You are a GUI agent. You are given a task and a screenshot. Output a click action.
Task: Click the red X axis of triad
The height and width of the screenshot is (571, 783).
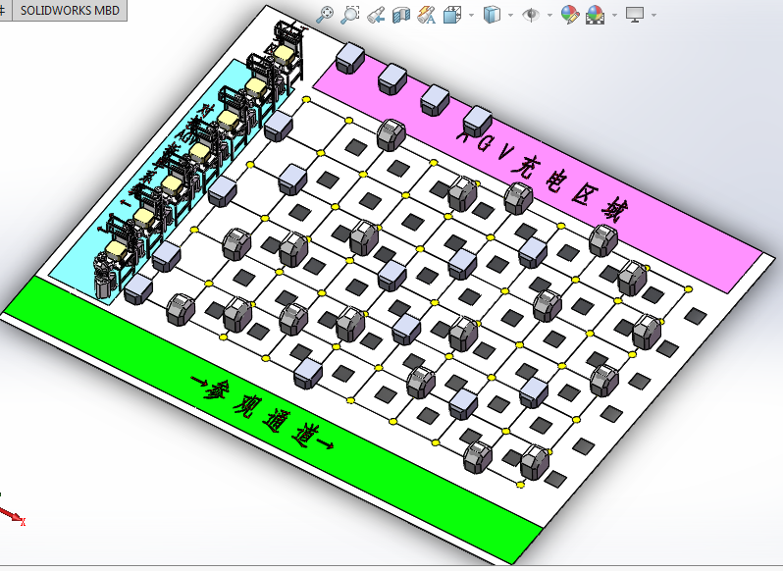[x=12, y=516]
